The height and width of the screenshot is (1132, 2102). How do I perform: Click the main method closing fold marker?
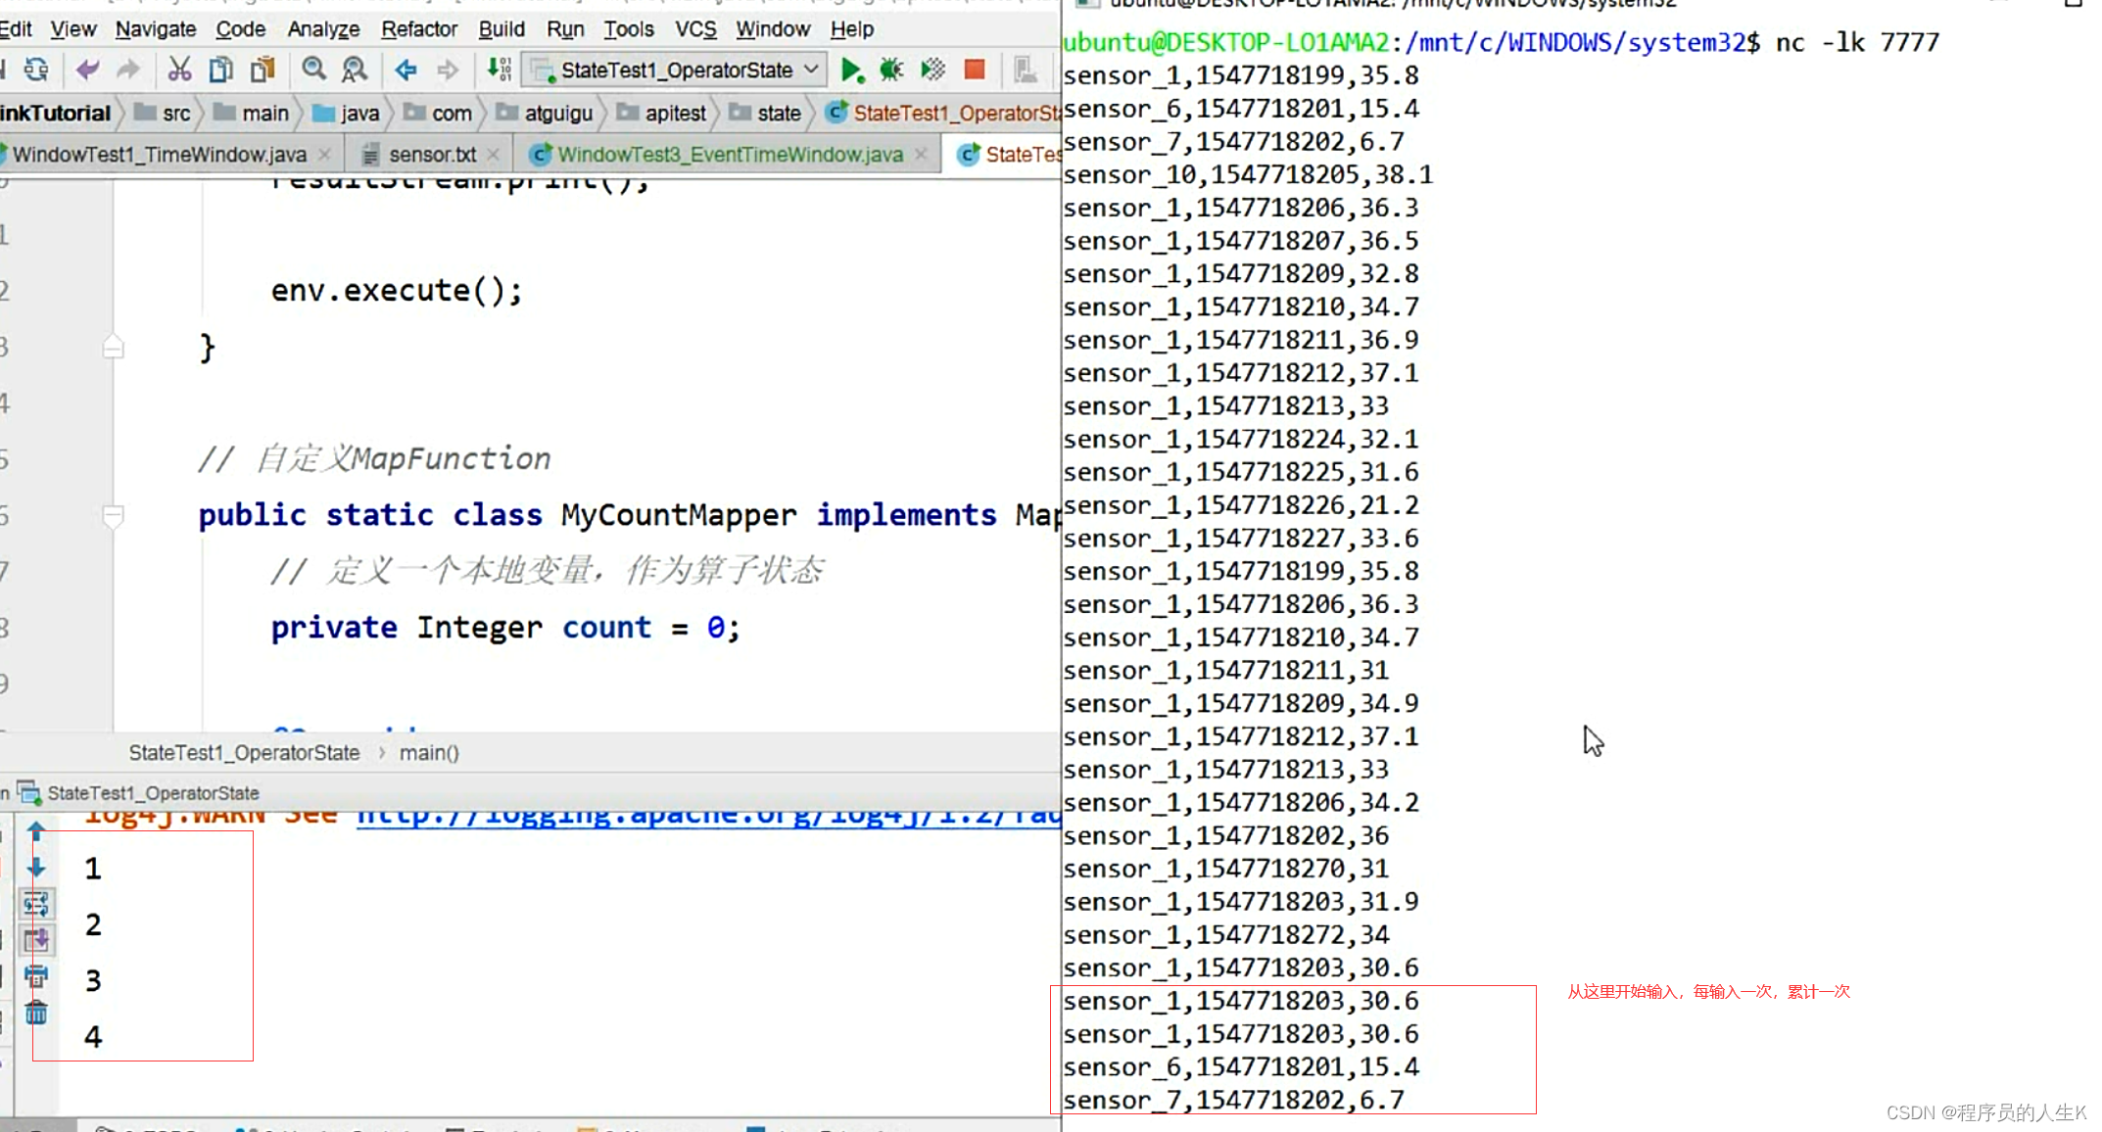click(113, 347)
